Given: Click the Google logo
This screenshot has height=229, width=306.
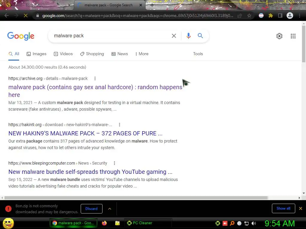Looking at the screenshot, I should 21,36.
